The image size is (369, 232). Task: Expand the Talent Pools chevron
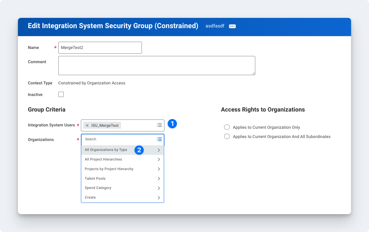click(x=159, y=179)
